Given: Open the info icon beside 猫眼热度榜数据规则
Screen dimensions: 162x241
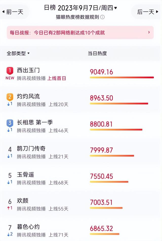Looking at the screenshot, I should pos(102,17).
